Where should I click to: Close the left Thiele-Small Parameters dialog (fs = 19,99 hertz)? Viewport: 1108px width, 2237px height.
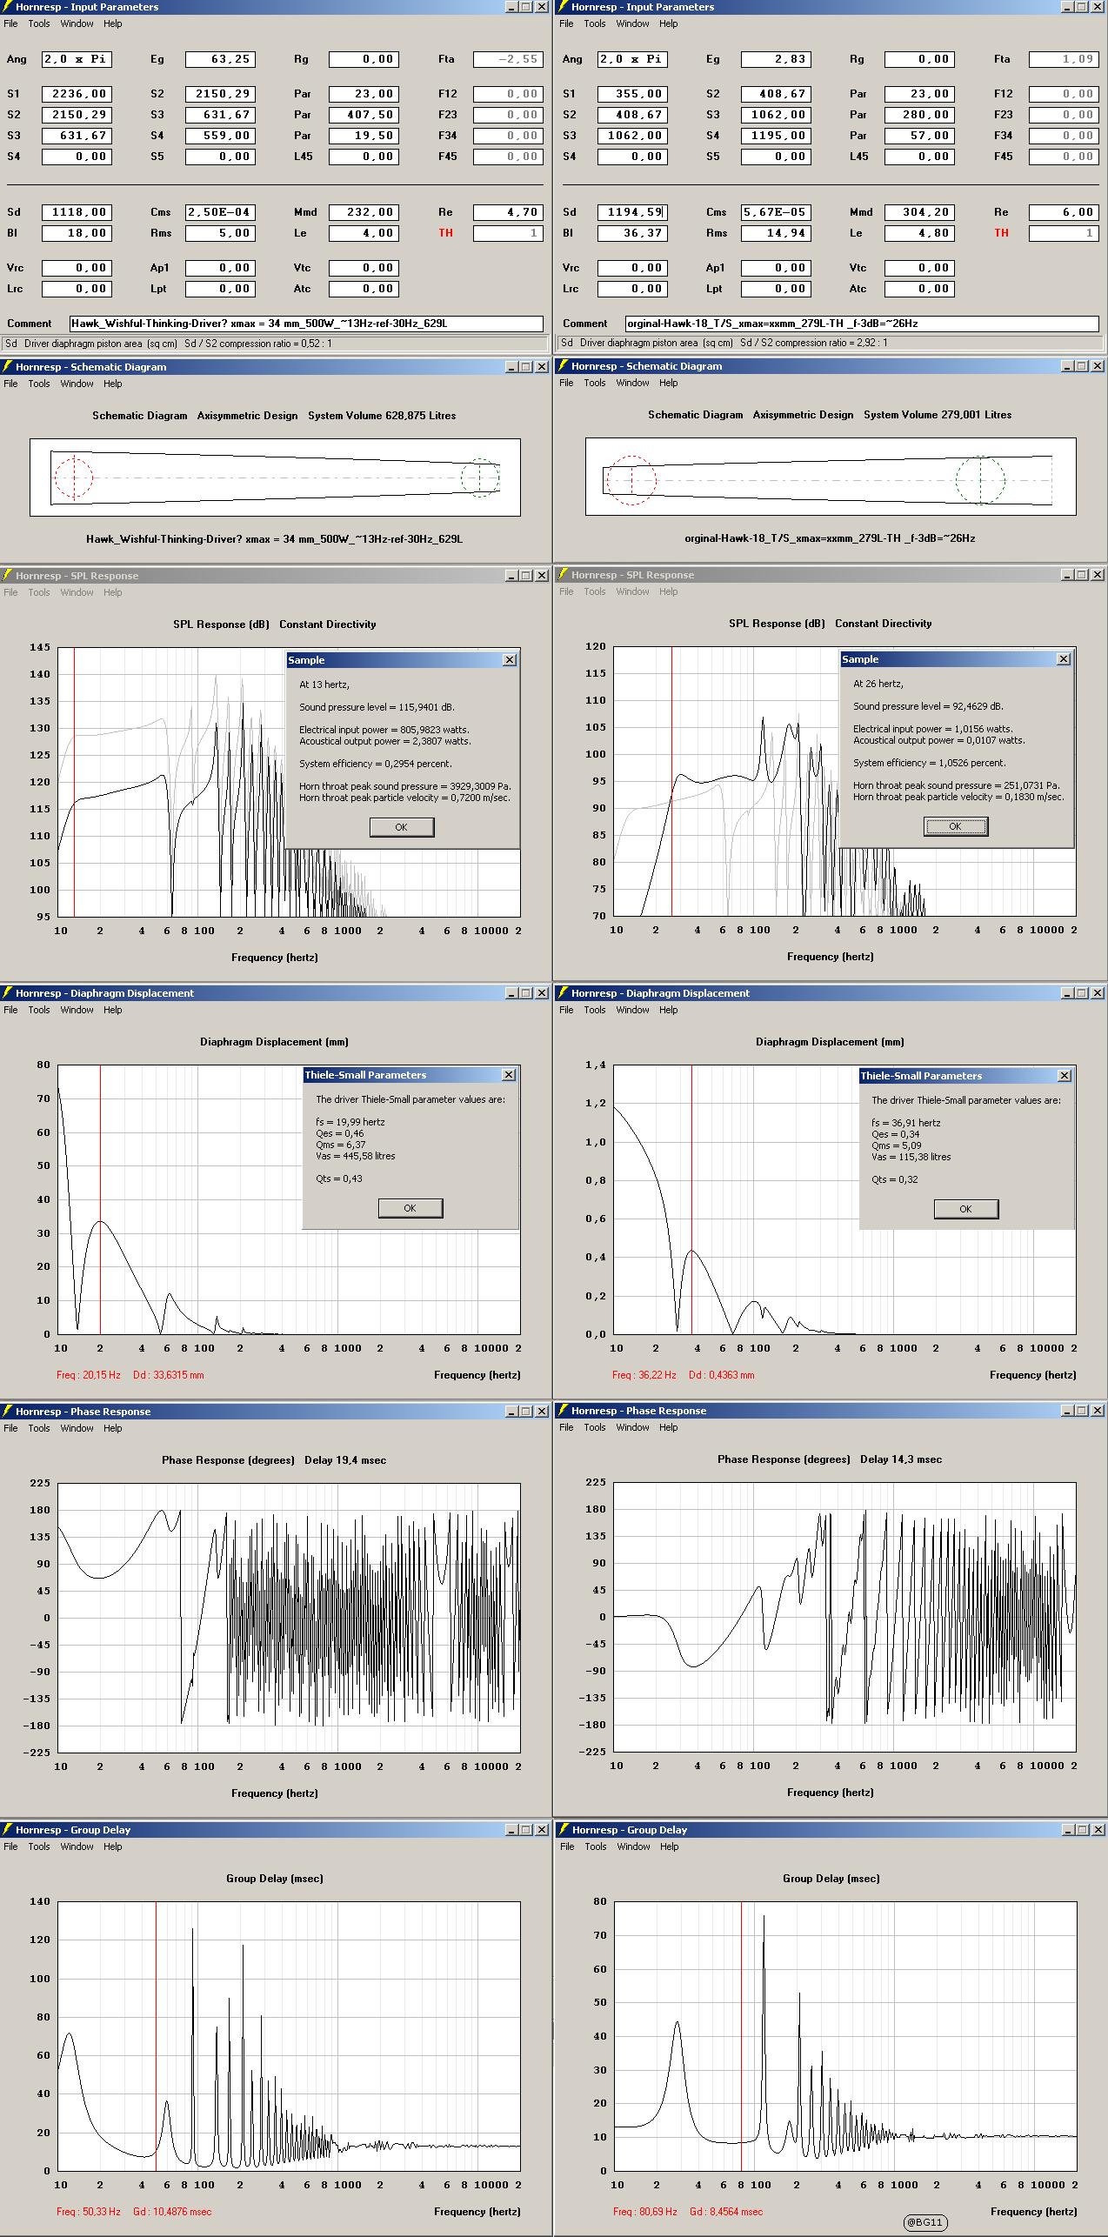coord(509,1075)
